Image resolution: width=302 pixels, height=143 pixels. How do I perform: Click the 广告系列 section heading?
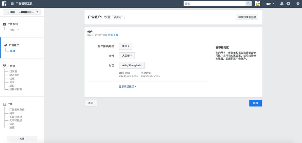13,24
